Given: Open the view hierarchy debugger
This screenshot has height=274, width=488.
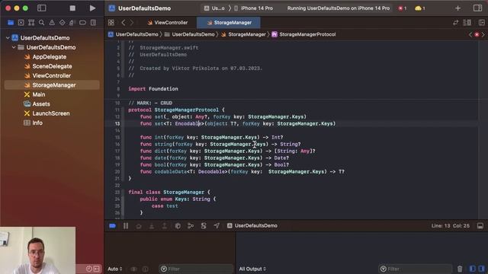Looking at the screenshot, I should pyautogui.click(x=178, y=226).
